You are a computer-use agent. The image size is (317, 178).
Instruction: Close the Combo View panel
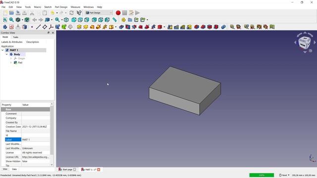tap(53, 33)
